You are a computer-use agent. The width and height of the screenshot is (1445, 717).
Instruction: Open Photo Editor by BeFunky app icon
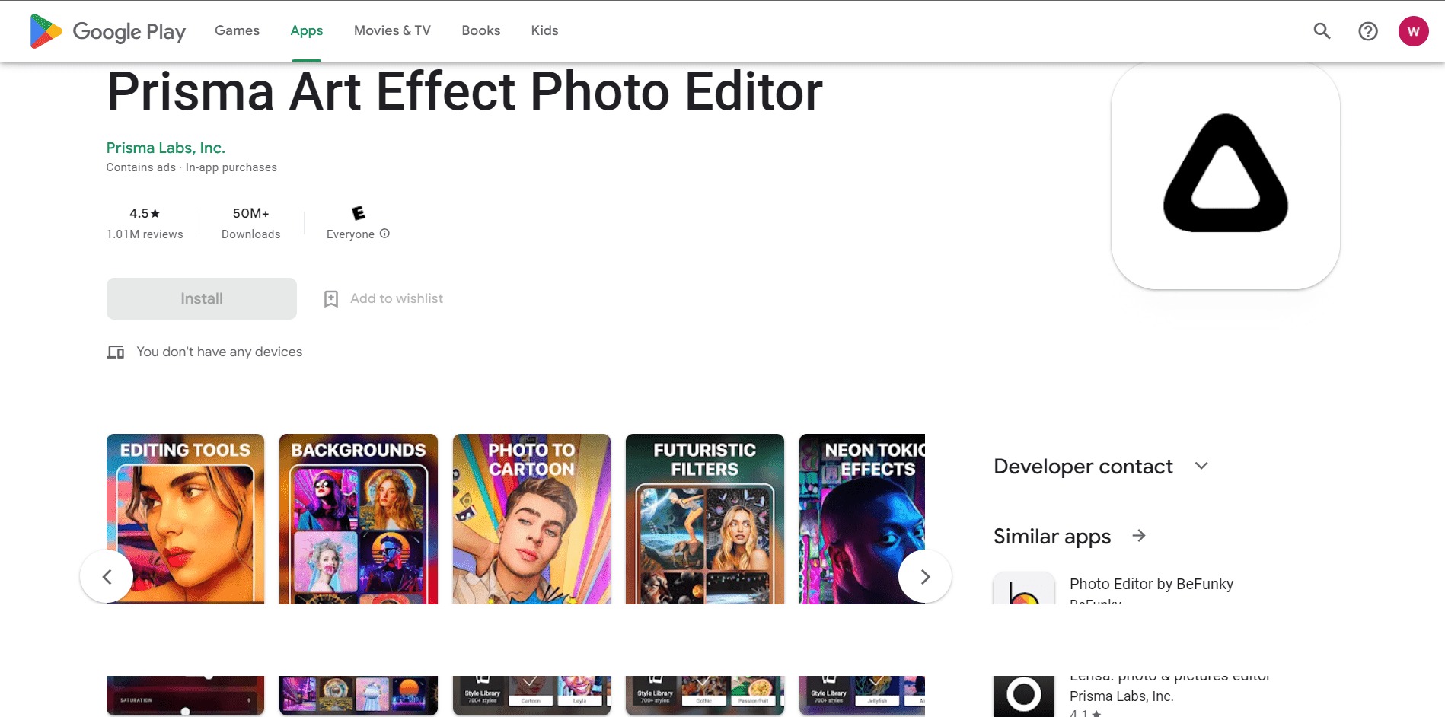coord(1024,588)
